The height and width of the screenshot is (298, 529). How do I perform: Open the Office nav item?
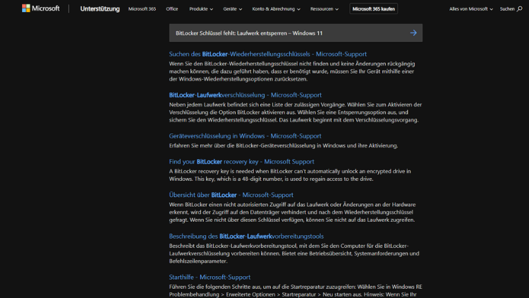[x=171, y=9]
